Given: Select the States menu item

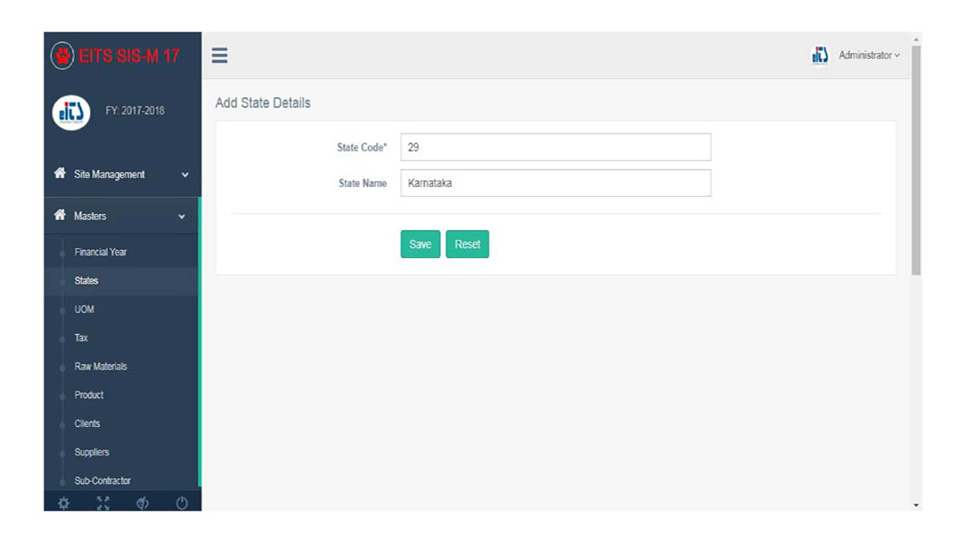Looking at the screenshot, I should [x=86, y=281].
